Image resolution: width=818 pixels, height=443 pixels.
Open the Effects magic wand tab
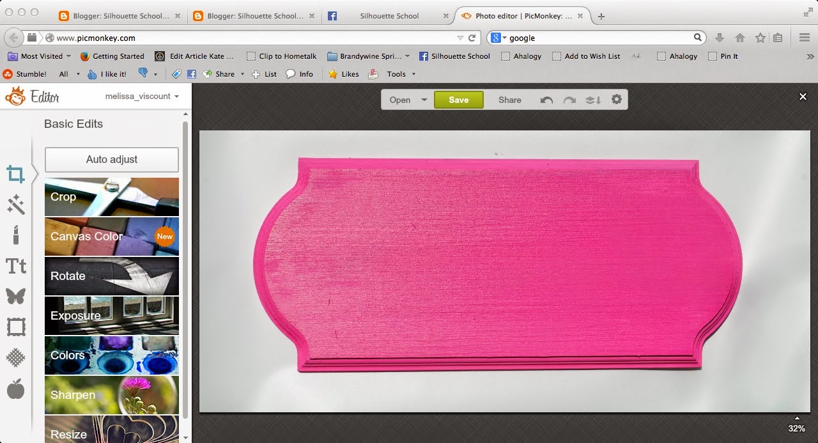pyautogui.click(x=15, y=205)
